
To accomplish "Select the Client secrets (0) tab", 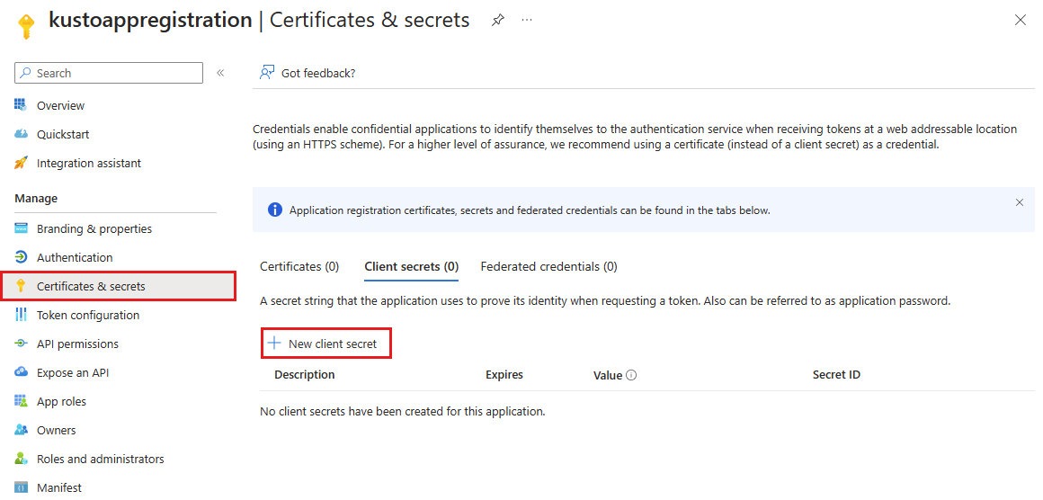I will tap(411, 266).
